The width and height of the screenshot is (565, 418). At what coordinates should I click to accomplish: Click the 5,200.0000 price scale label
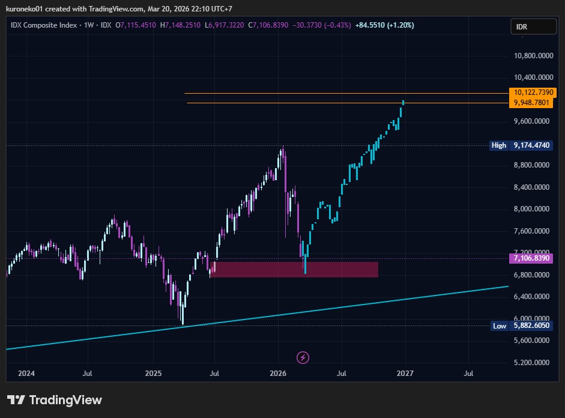click(531, 363)
